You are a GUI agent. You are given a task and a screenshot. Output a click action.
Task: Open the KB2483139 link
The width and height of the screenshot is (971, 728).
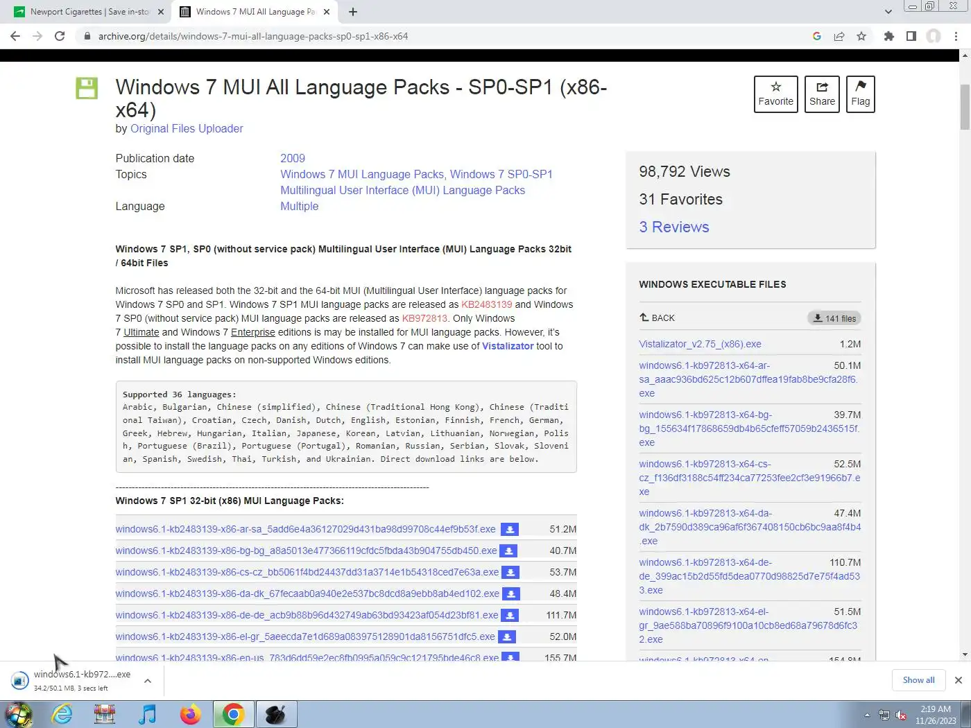487,304
